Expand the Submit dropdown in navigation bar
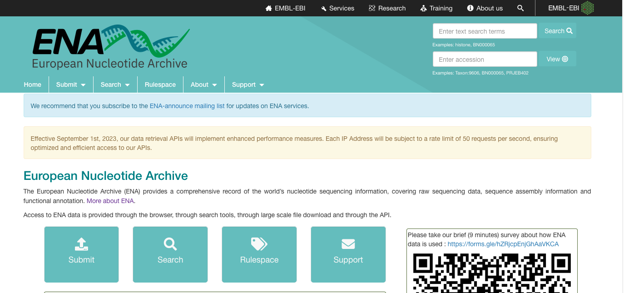This screenshot has height=293, width=624. coord(71,84)
